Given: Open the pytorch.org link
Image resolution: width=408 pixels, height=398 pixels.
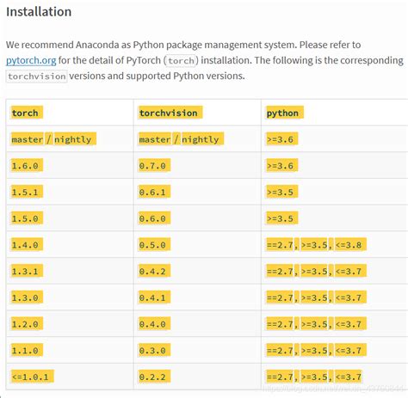Looking at the screenshot, I should coord(31,61).
